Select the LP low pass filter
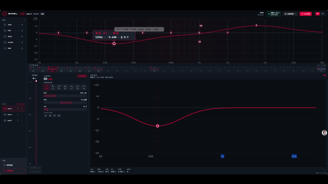 point(71,87)
